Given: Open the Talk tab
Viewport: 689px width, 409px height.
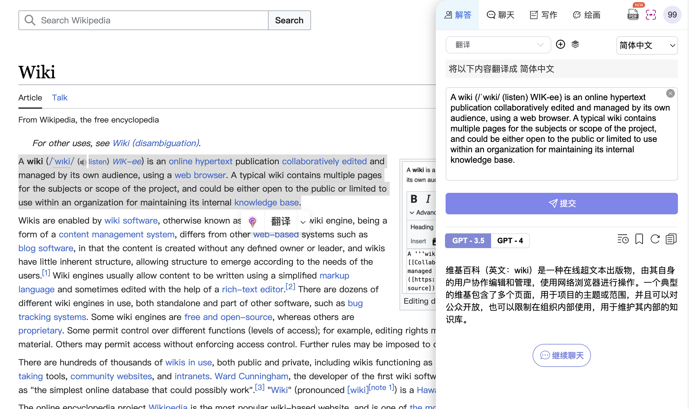Looking at the screenshot, I should coord(60,98).
